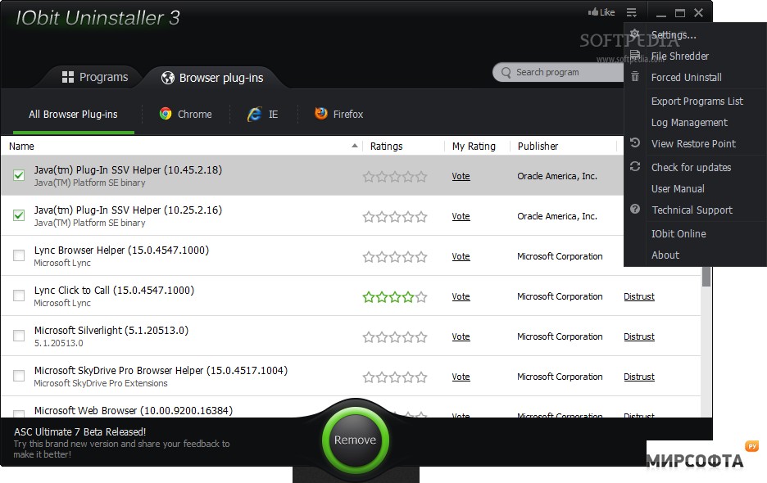Click the Check for updates refresh icon

tap(635, 167)
